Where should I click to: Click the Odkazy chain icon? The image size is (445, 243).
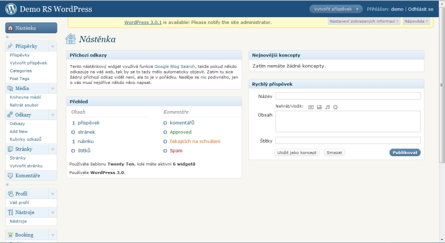point(10,115)
